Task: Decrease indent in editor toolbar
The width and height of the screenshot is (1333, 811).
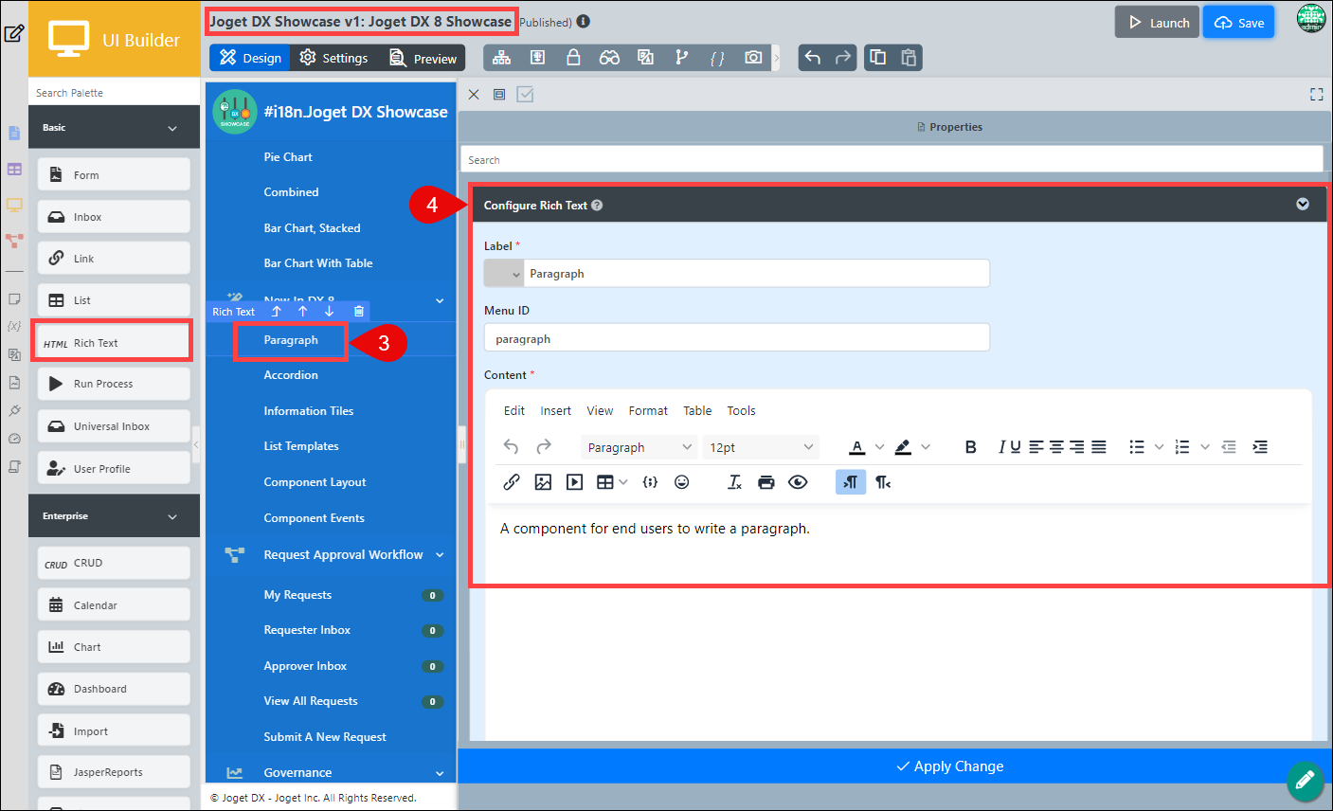Action: [1229, 447]
